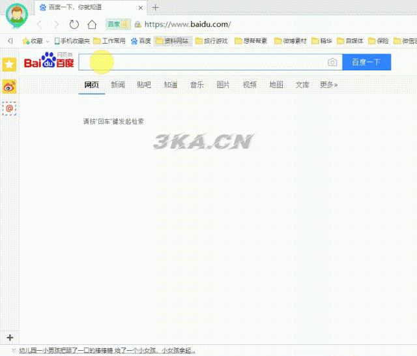Reload the page with refresh icon
Image resolution: width=417 pixels, height=356 pixels.
pyautogui.click(x=74, y=25)
